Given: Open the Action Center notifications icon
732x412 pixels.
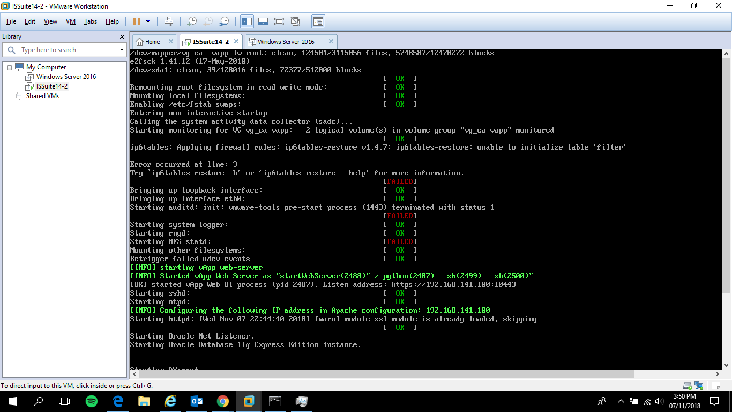Looking at the screenshot, I should (714, 401).
